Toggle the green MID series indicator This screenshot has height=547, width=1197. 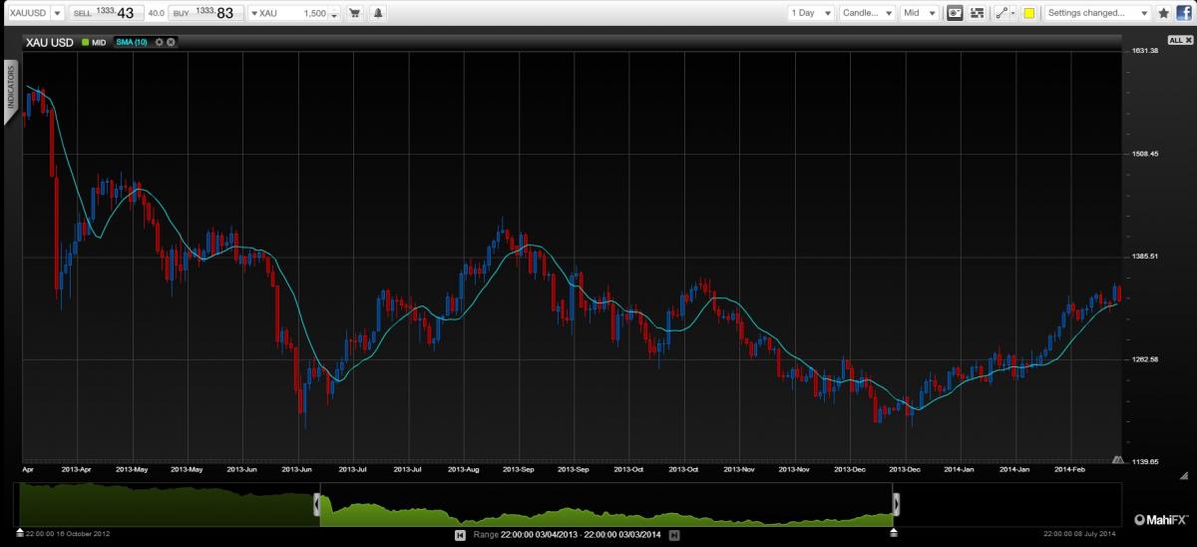coord(86,42)
